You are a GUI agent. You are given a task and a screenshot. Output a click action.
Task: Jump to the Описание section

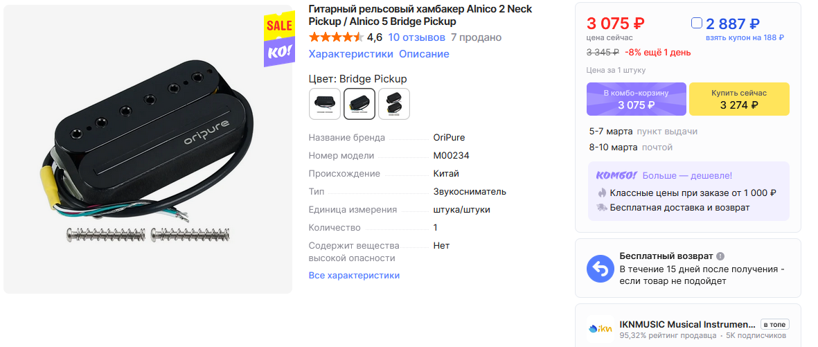[424, 54]
